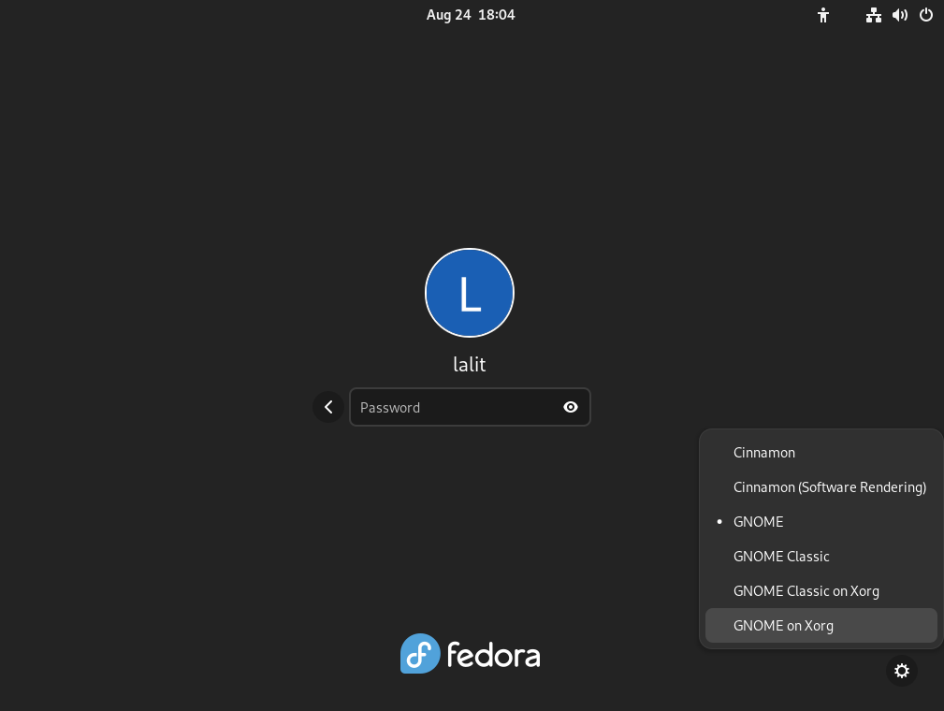Click the Aug 24 date and time display
Screen dimensions: 944x711
(x=471, y=14)
